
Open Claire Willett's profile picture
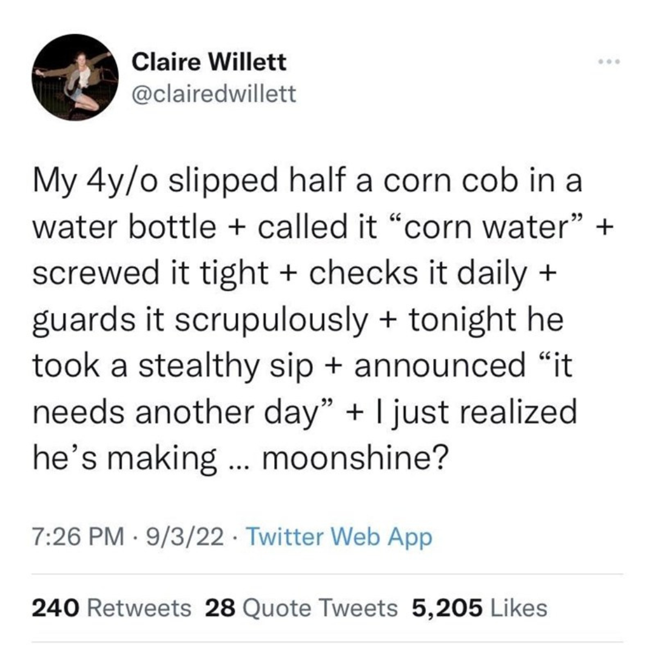(75, 77)
